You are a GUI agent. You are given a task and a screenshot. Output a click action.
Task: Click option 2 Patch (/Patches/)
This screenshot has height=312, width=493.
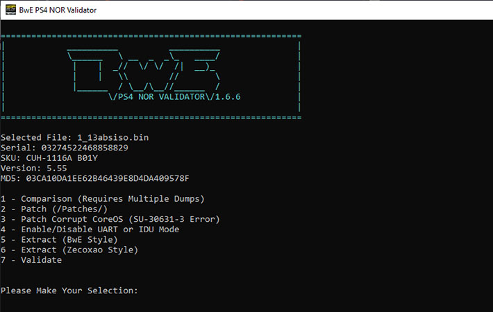point(54,209)
